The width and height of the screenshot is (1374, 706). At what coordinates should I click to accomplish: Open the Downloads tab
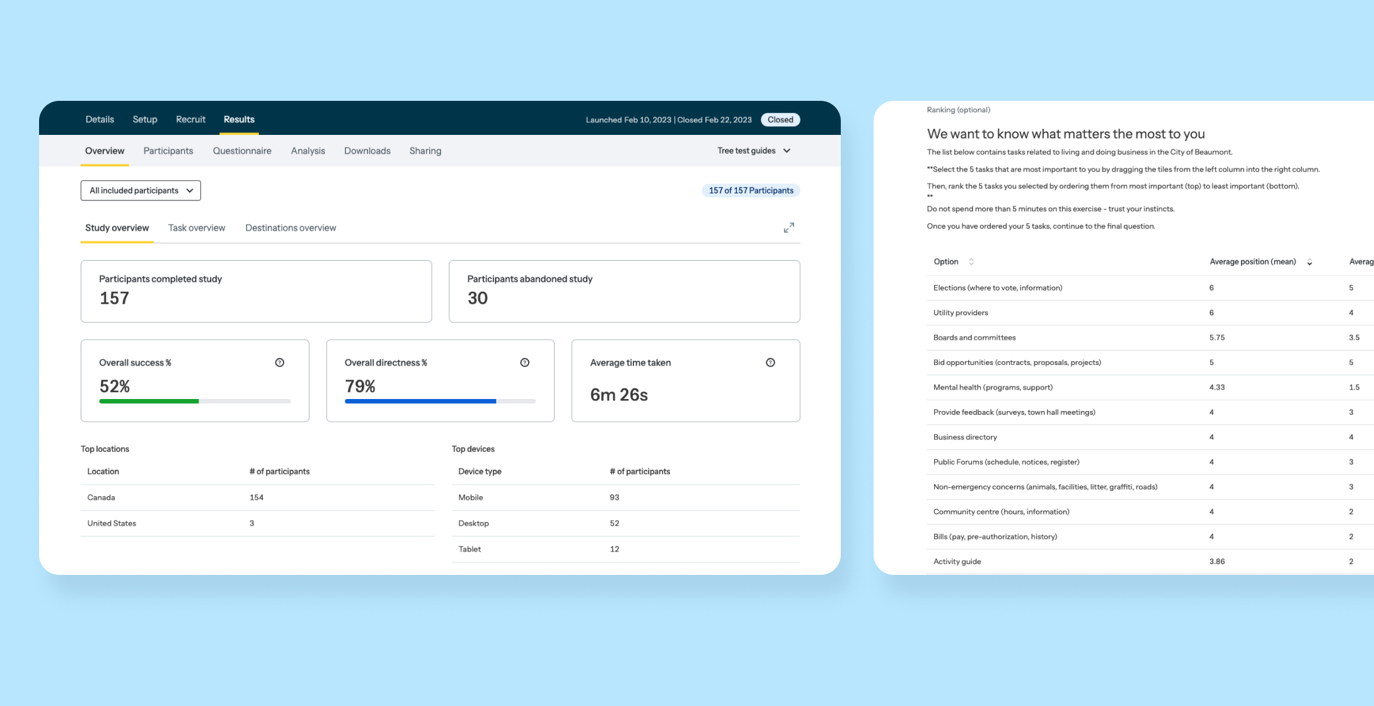click(367, 151)
